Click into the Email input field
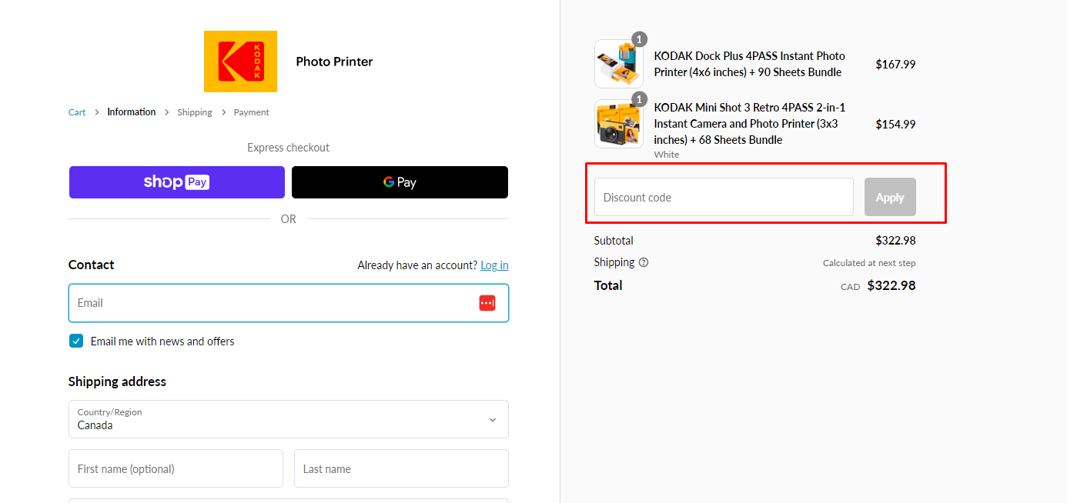 point(269,303)
